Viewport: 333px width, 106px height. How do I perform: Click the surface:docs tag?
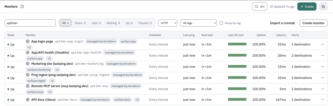pos(122,100)
